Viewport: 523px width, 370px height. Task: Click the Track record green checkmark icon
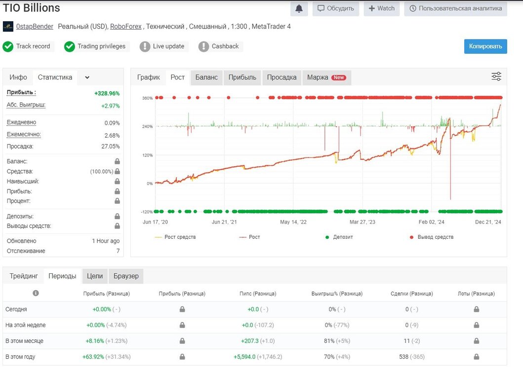(x=8, y=47)
